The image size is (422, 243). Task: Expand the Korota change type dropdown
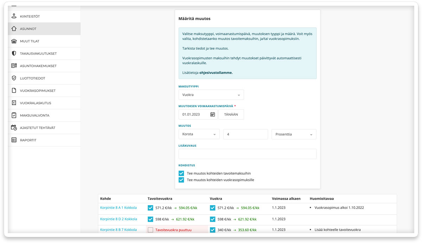(199, 134)
